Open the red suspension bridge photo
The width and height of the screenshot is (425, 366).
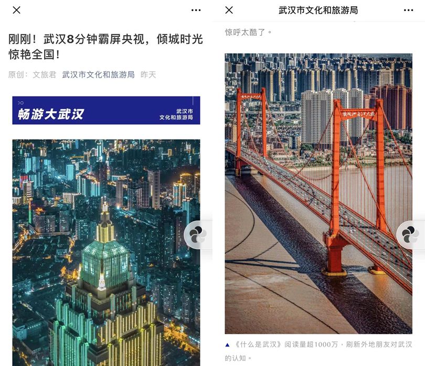318,193
